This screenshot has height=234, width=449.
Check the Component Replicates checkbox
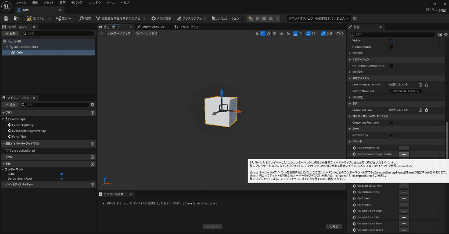tap(391, 123)
